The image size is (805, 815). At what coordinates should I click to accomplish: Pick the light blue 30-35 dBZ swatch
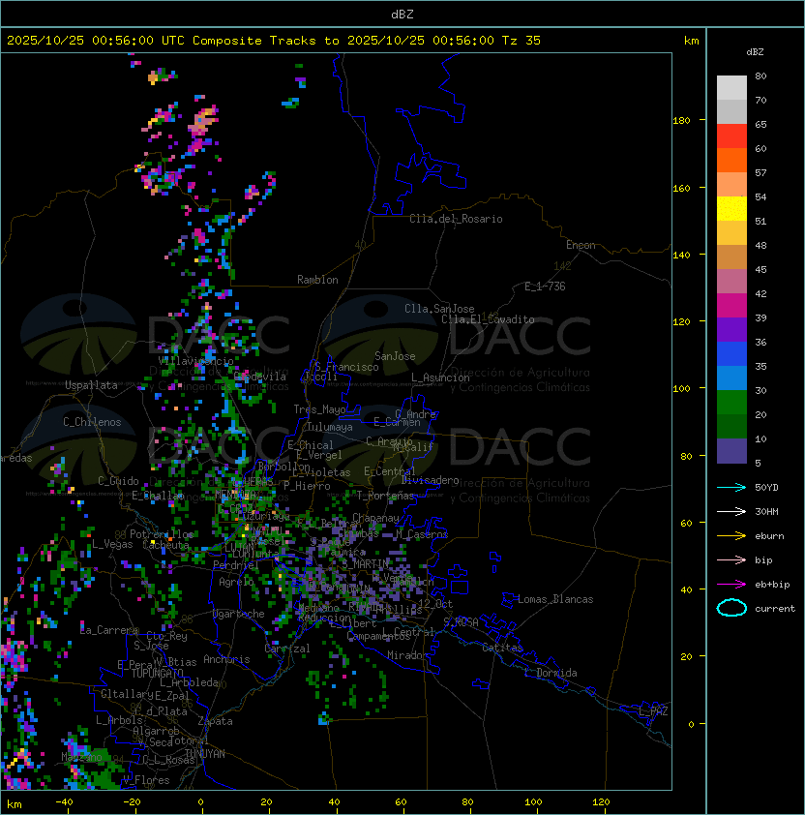click(731, 377)
